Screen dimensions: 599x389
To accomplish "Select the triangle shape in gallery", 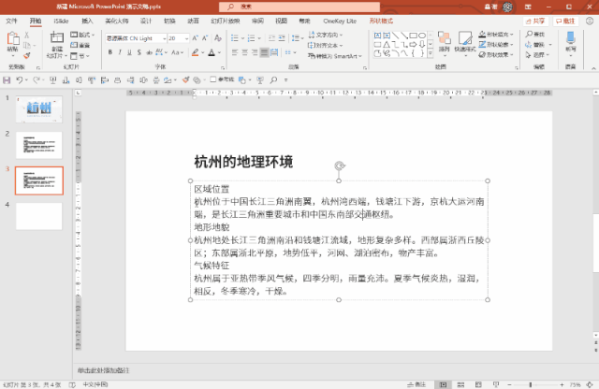I will 387,45.
